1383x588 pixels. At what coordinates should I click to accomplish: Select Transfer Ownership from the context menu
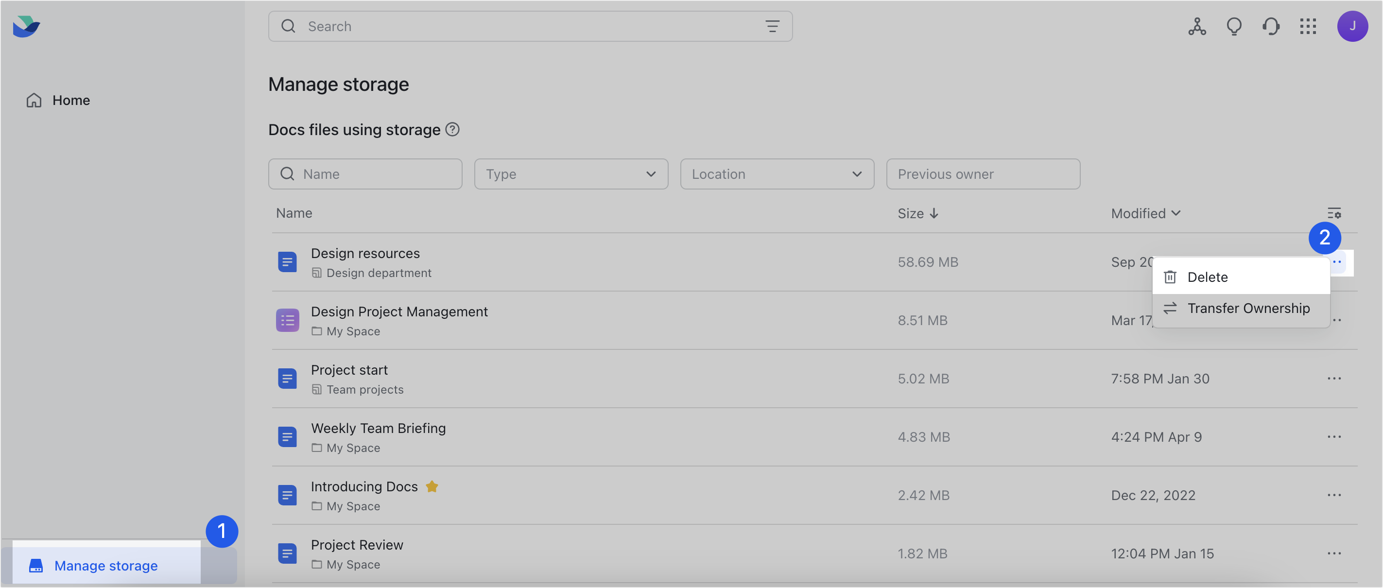1249,308
